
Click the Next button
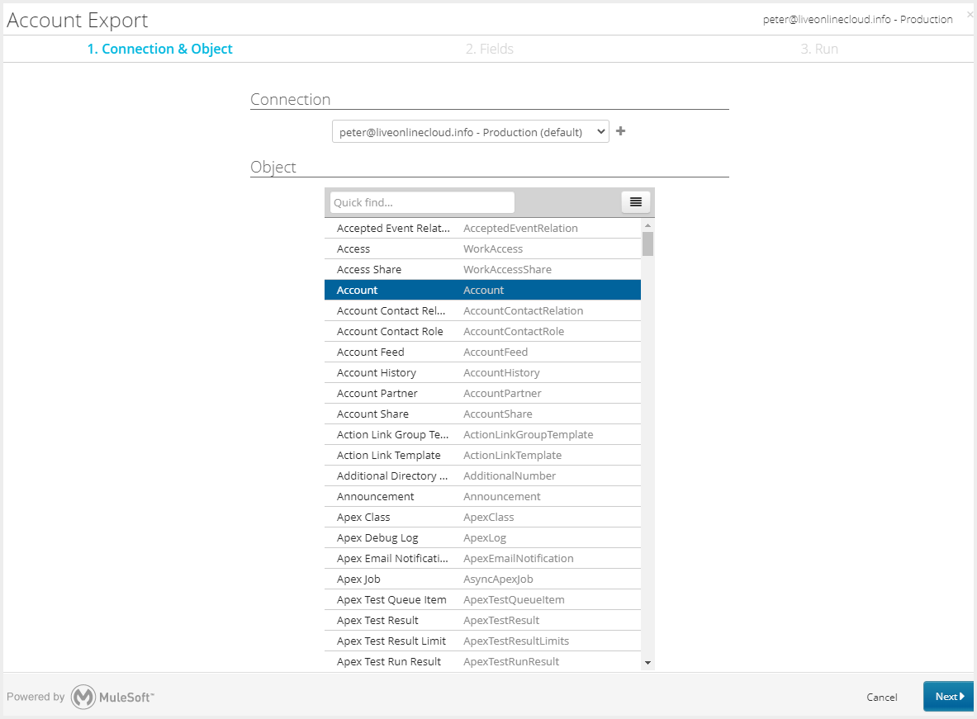pos(947,696)
